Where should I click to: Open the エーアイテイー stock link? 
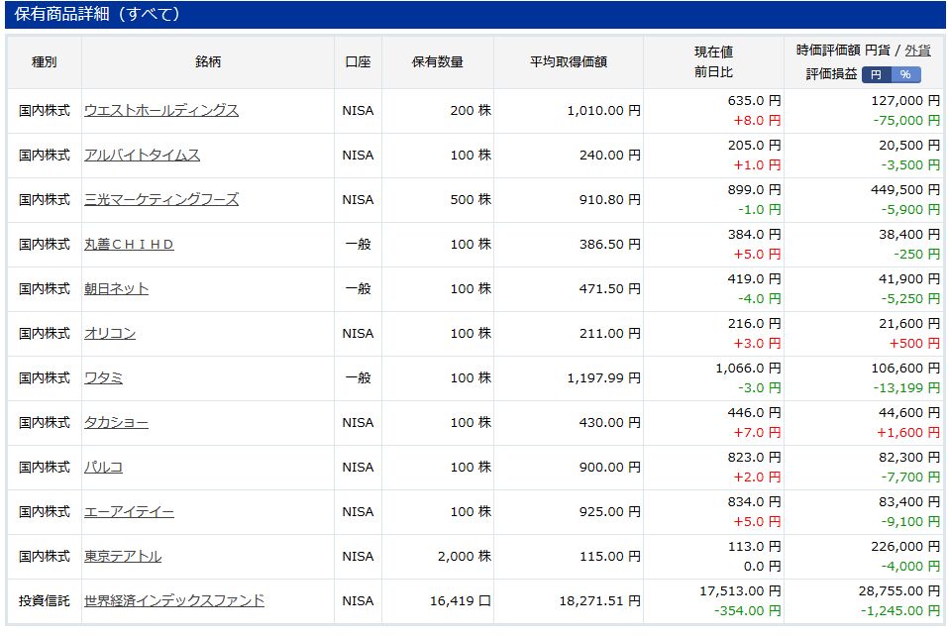129,512
